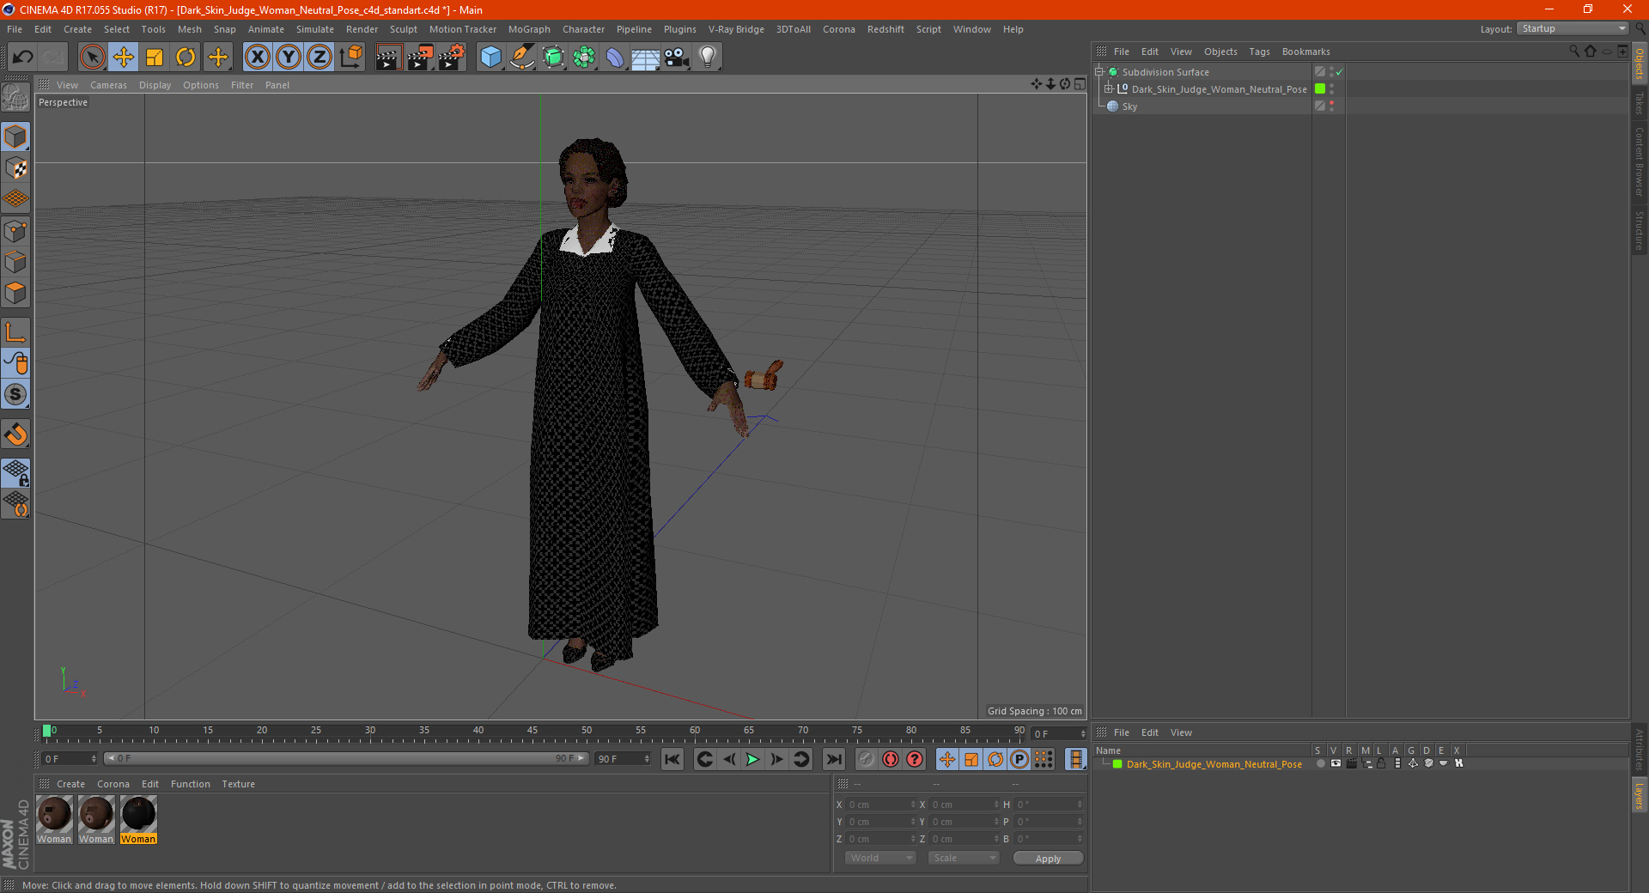This screenshot has width=1649, height=893.
Task: Open the World coordinate dropdown
Action: point(880,858)
